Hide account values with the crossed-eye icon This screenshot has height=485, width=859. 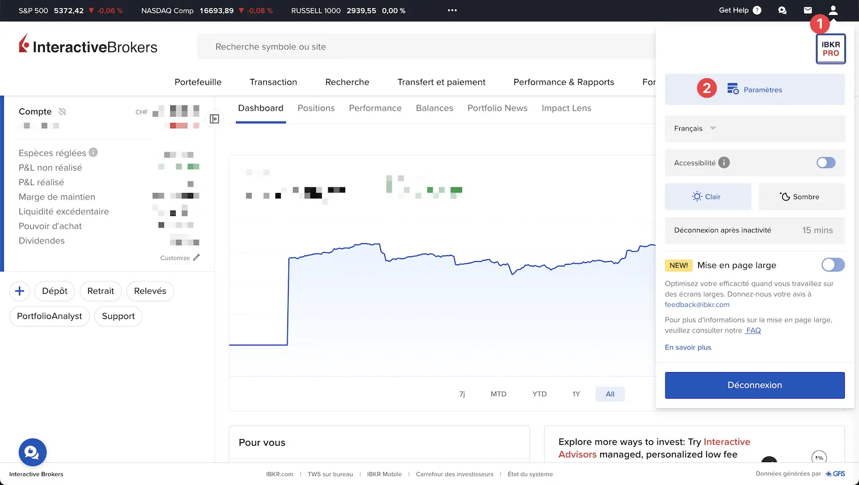click(x=62, y=112)
